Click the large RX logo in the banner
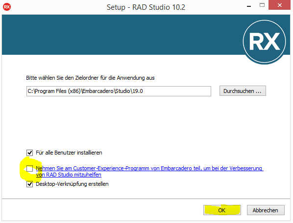293x223 pixels. (264, 42)
